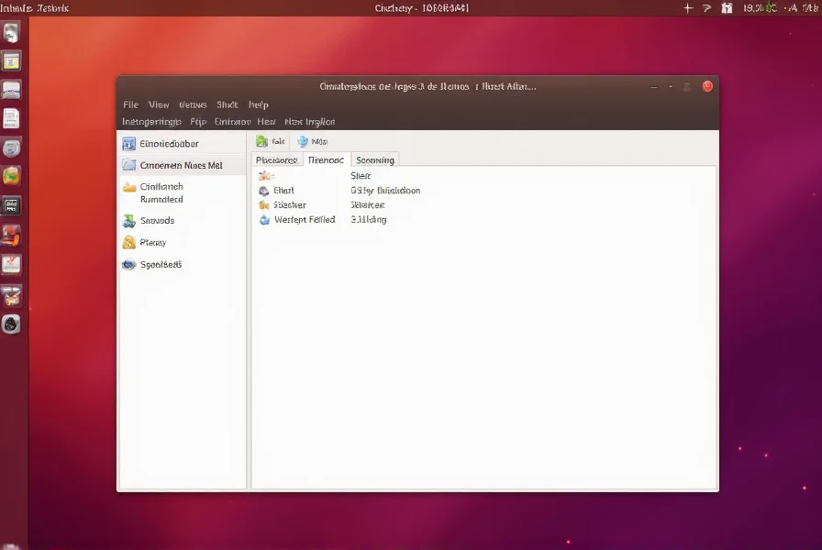The width and height of the screenshot is (822, 550).
Task: Select the "Smvods" sidebar item icon
Action: pyautogui.click(x=129, y=221)
